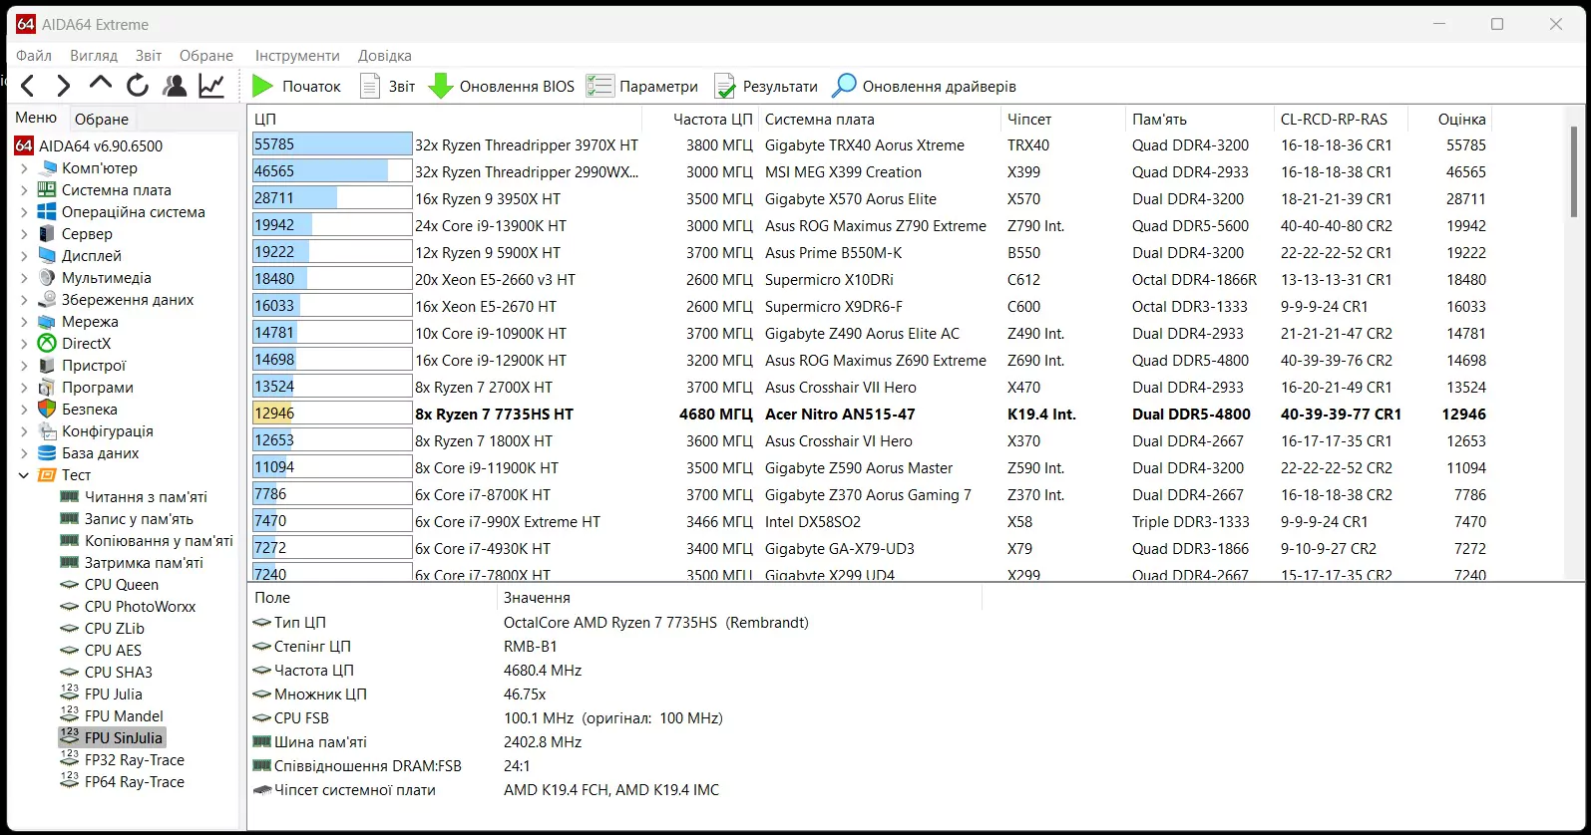Screen dimensions: 1591x835
Task: Open Параметри settings in toolbar
Action: (642, 86)
